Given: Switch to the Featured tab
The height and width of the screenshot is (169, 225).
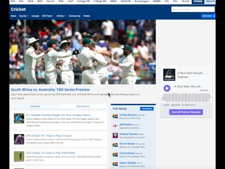Looking at the screenshot, I should [35, 106].
